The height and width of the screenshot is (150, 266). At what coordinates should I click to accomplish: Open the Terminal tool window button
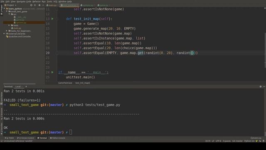[42, 138]
